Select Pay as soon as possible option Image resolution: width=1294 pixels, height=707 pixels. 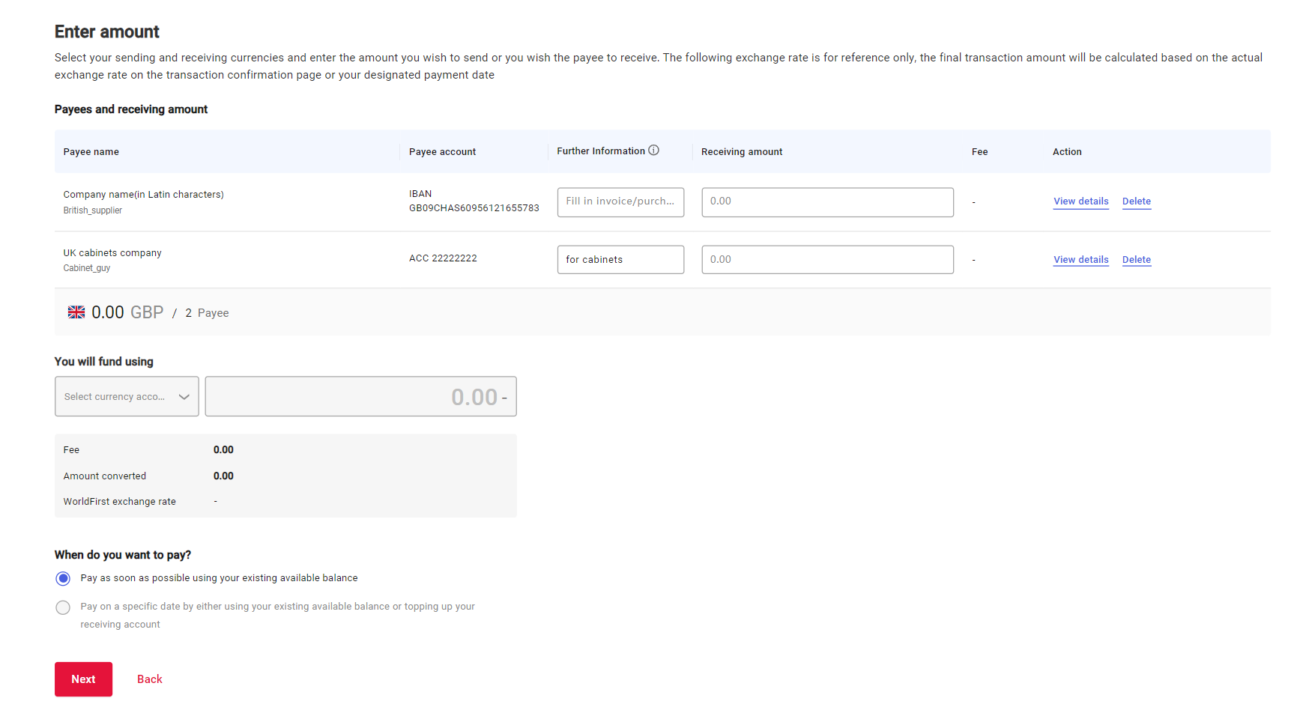click(64, 579)
